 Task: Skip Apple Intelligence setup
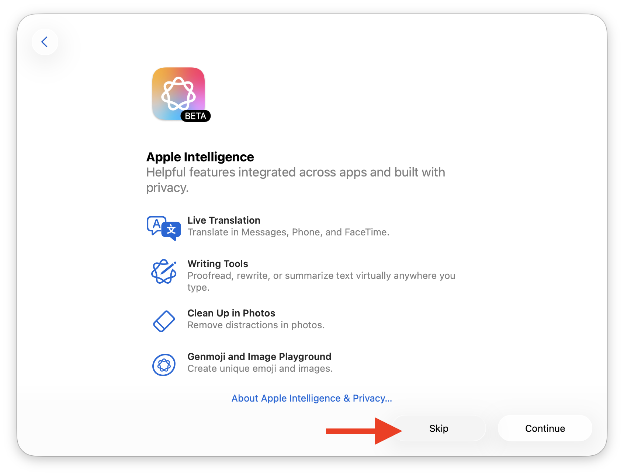439,428
